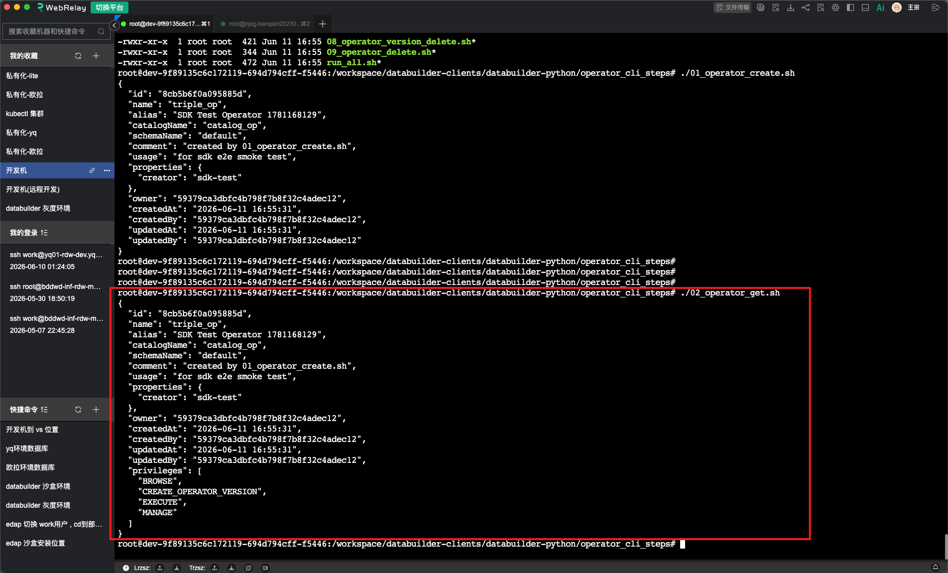948x573 pixels.
Task: Click the 切换平台 switch platform button
Action: (x=110, y=7)
